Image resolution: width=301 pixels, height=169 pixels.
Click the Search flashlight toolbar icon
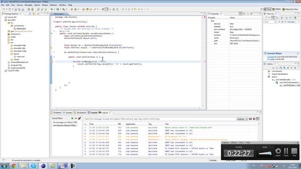pyautogui.click(x=95, y=9)
